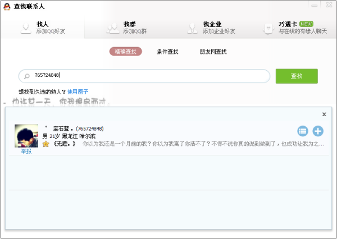This screenshot has height=239, width=337.
Task: Click the green NEW badge on 巧遇卡
Action: coord(306,24)
